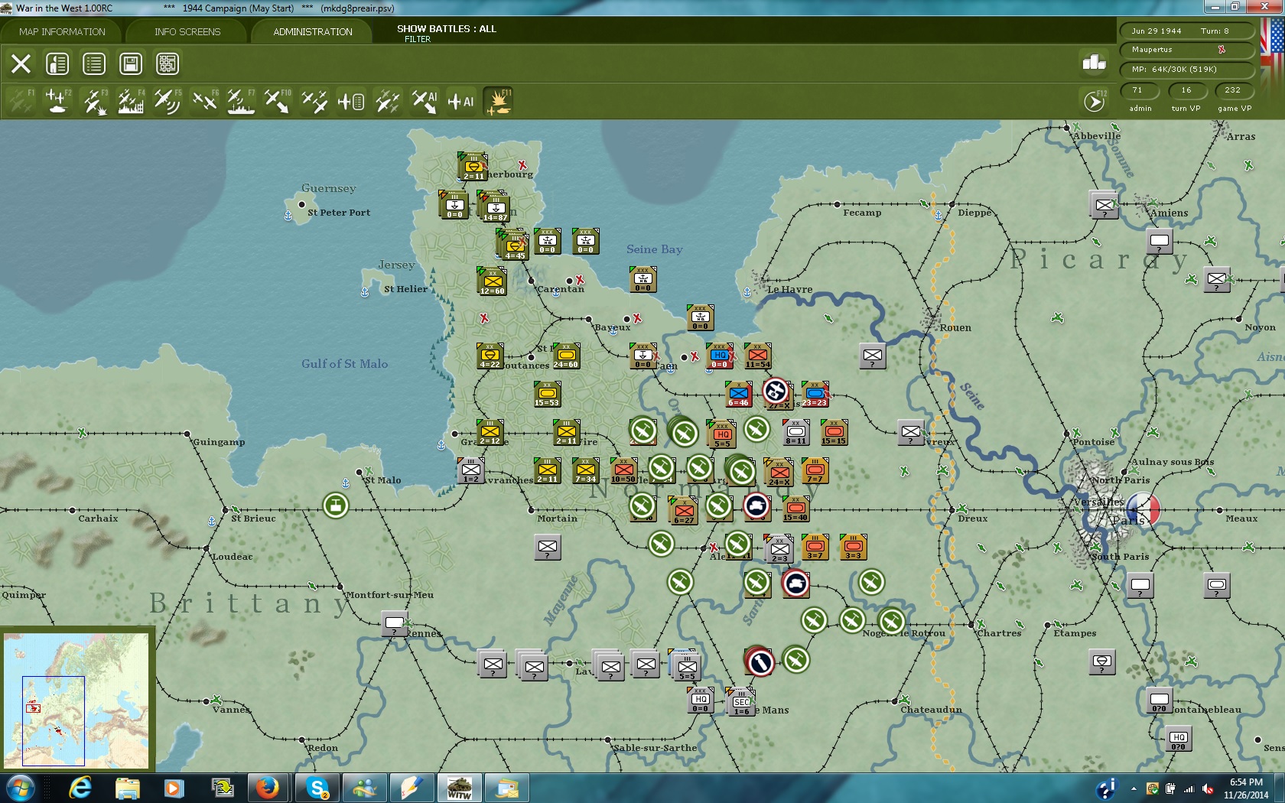Select the F10 air transfer mode
The image size is (1285, 803).
[278, 101]
